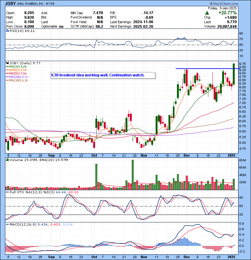Viewport: 251px width, 260px height.
Task: Click the 9.30 breakout idea annotation box
Action: point(103,75)
